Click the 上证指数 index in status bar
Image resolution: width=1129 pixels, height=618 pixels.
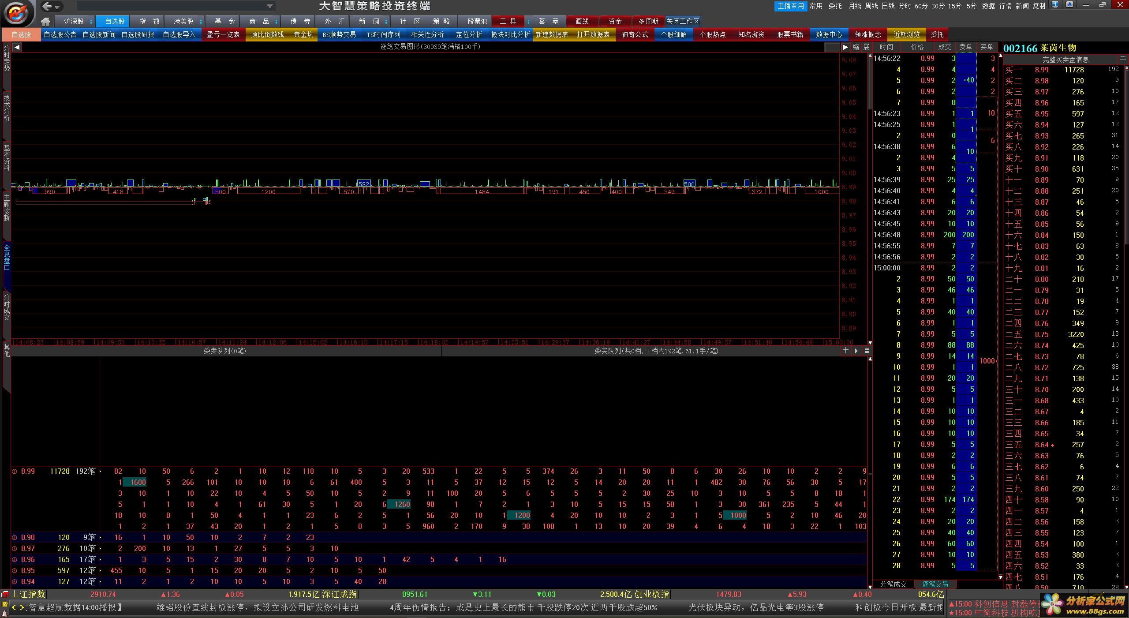[x=28, y=595]
